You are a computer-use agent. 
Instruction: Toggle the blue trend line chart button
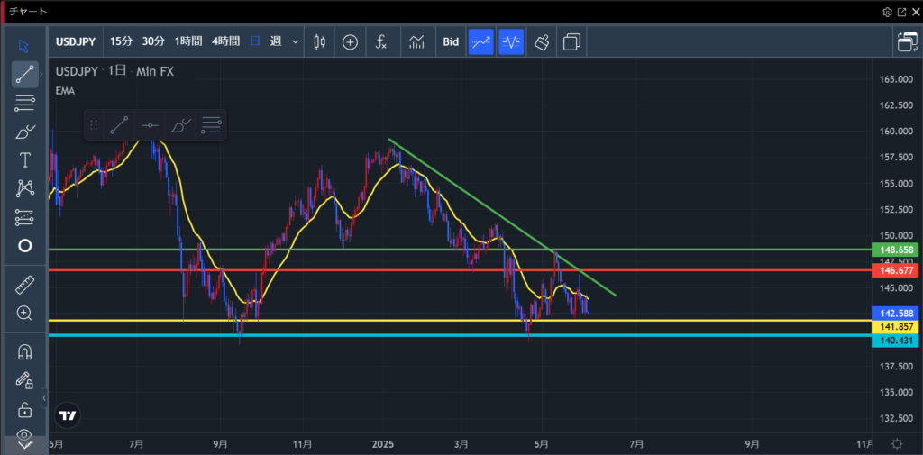click(481, 41)
